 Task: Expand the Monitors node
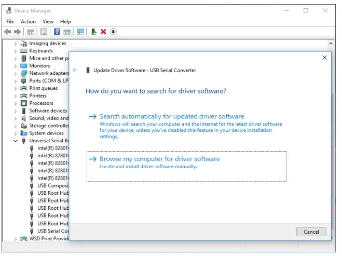pos(15,66)
